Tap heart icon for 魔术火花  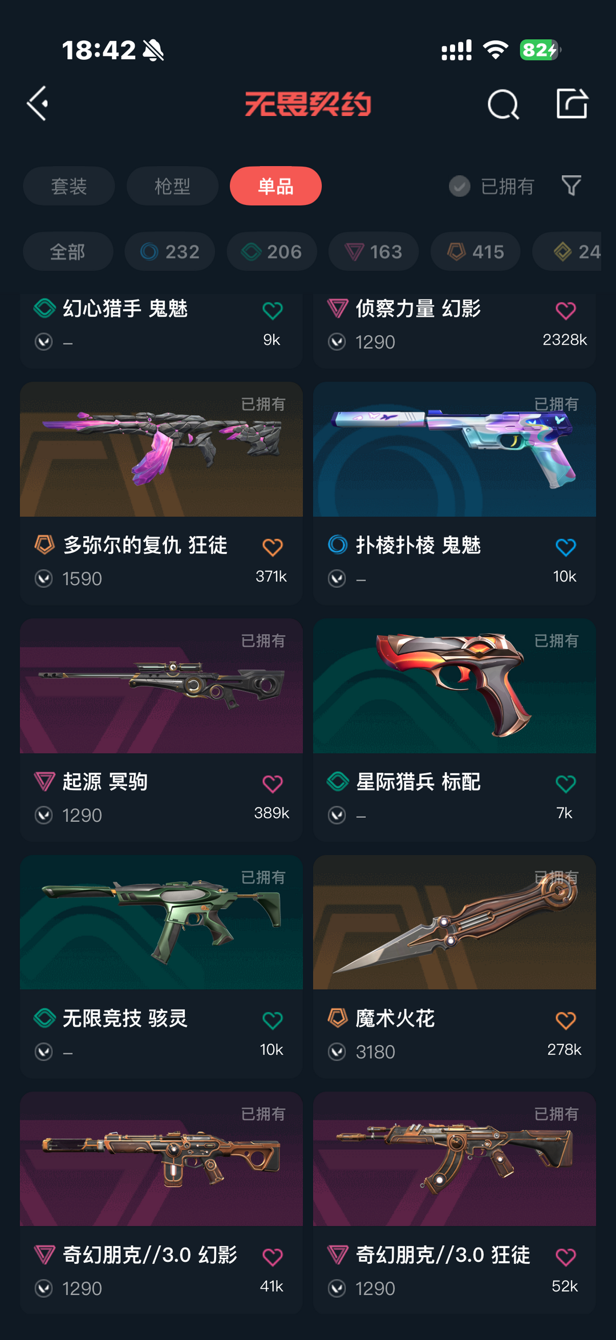click(566, 1020)
